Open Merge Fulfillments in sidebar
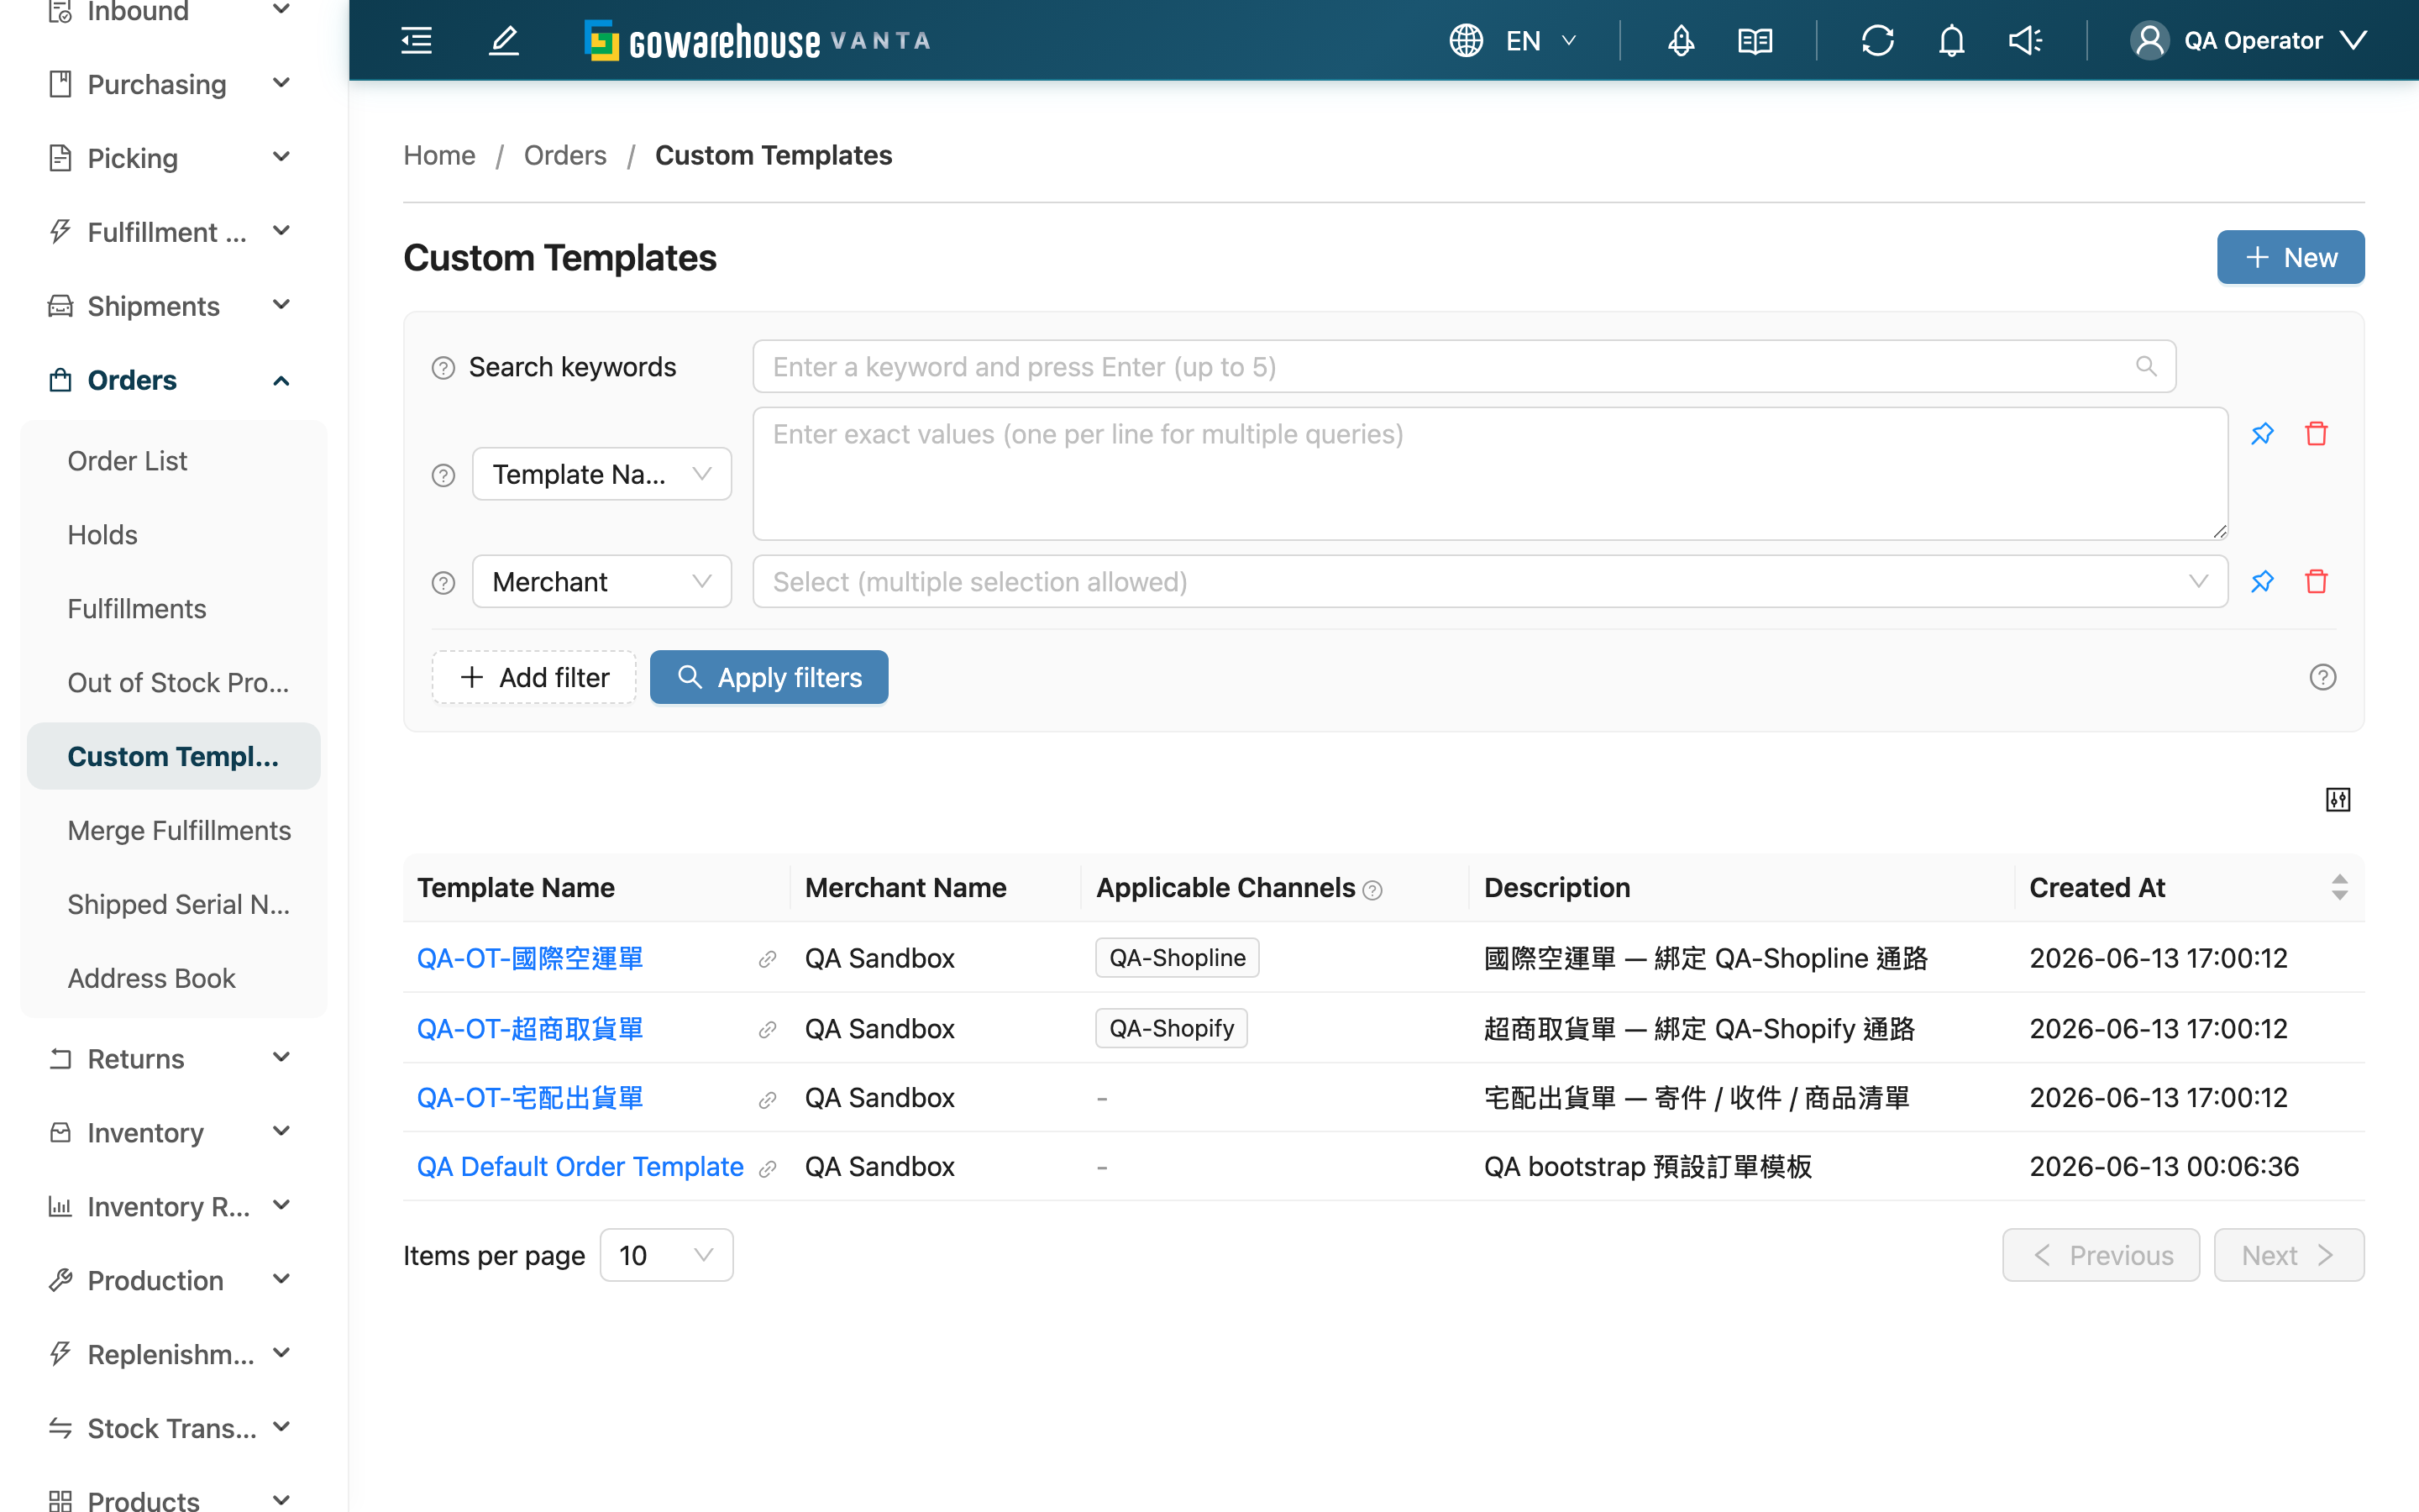 coord(174,831)
